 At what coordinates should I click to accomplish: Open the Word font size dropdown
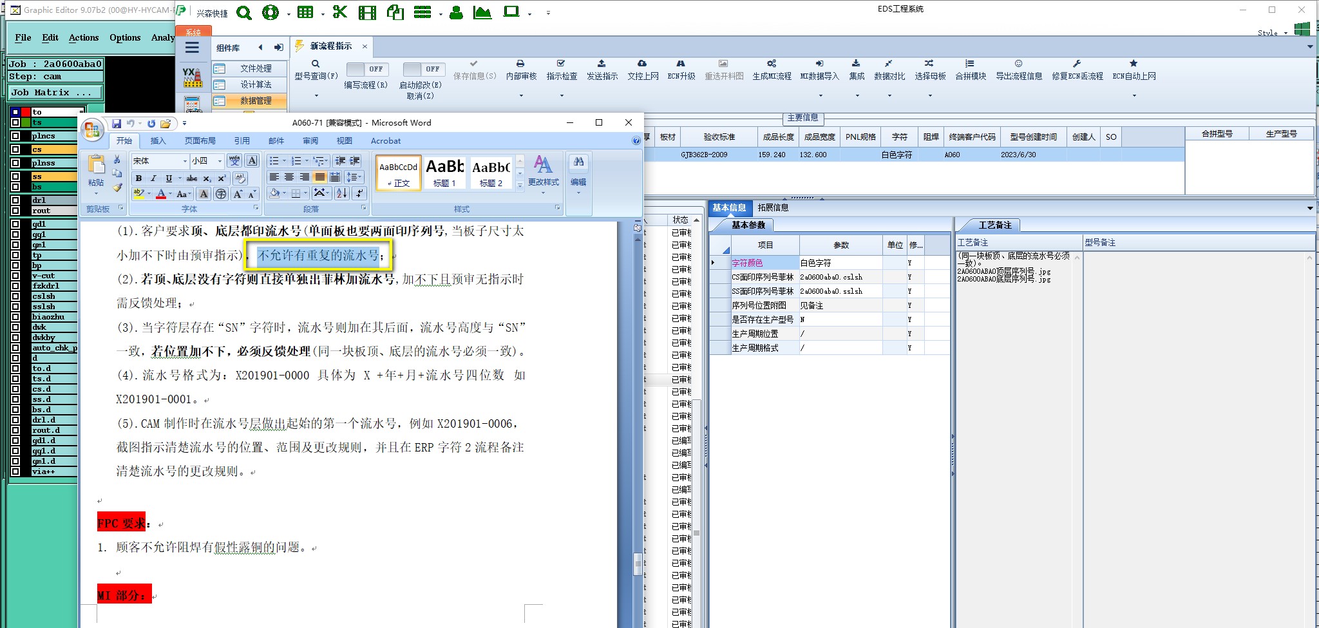click(220, 161)
